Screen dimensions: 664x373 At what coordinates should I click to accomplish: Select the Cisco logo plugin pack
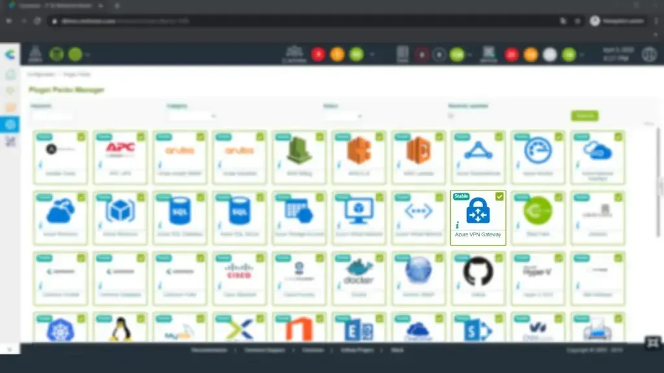pyautogui.click(x=239, y=271)
